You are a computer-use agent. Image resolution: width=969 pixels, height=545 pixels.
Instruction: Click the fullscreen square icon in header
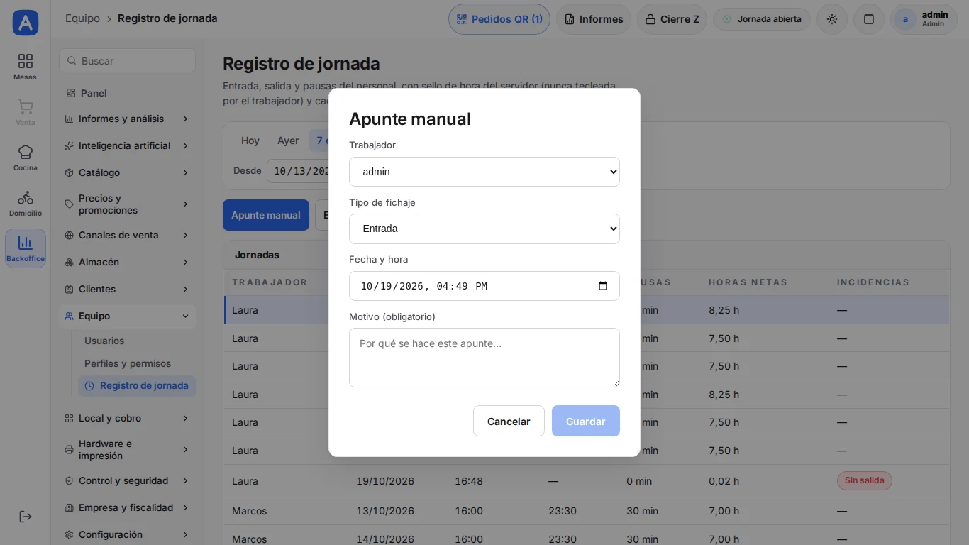point(868,19)
